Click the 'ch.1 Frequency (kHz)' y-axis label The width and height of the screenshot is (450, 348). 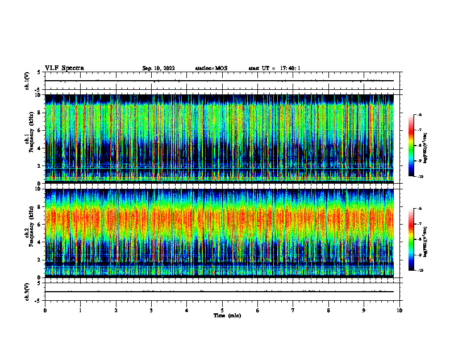pyautogui.click(x=29, y=131)
